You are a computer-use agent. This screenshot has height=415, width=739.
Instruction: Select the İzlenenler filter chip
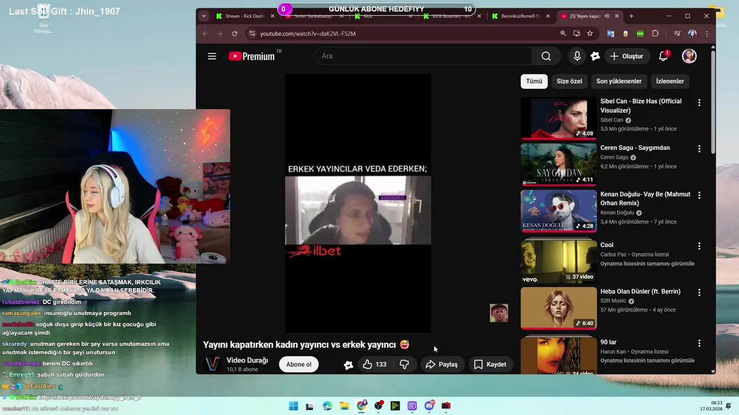(x=670, y=81)
